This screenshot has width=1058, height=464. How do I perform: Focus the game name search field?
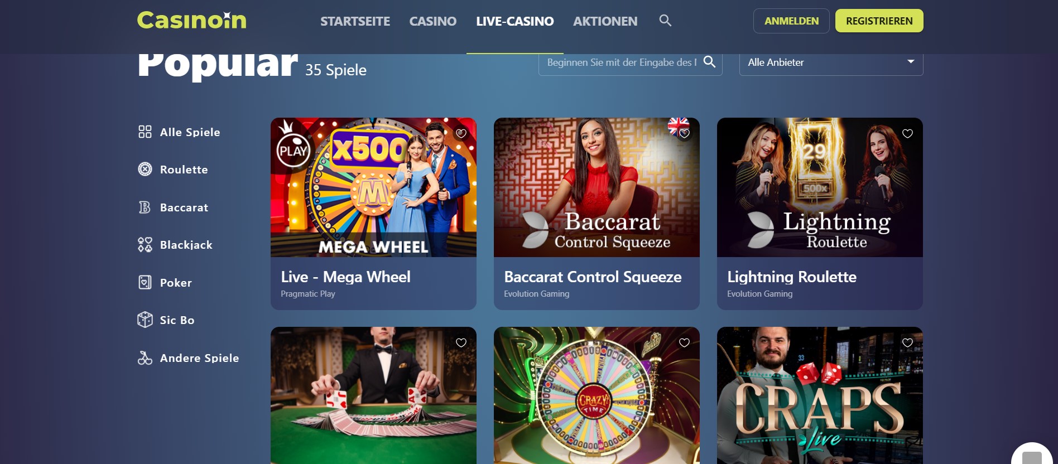pos(622,62)
